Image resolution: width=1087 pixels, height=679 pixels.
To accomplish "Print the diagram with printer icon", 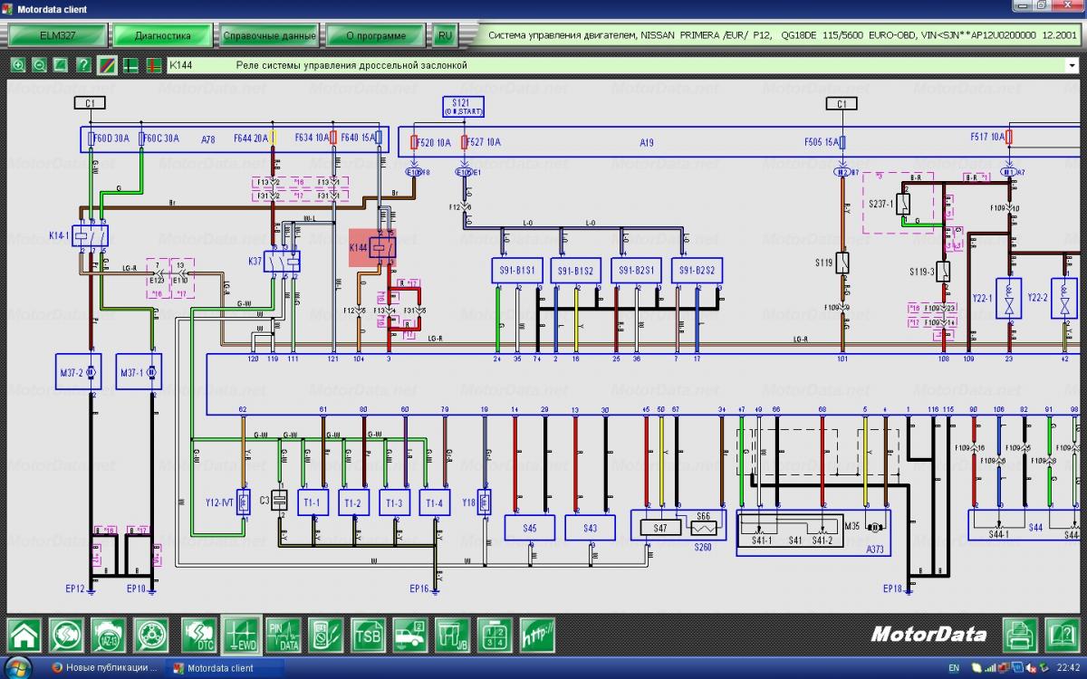I will point(1021,634).
